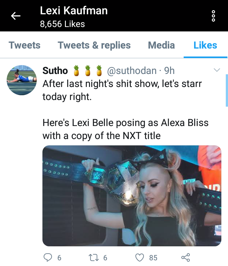Open Sutho's profile avatar

(x=22, y=80)
